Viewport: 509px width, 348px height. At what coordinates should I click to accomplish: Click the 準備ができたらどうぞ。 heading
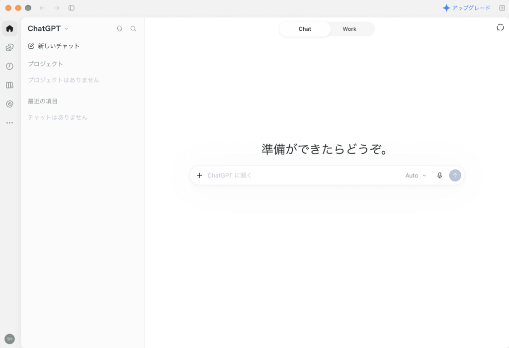(x=325, y=149)
